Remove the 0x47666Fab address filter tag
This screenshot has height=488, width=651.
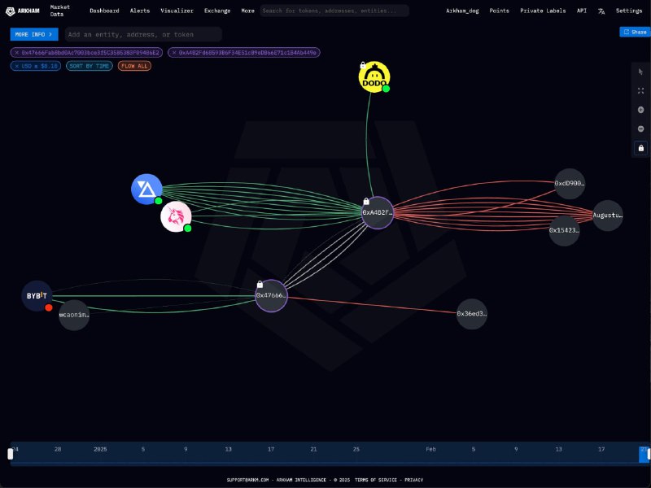click(x=17, y=53)
